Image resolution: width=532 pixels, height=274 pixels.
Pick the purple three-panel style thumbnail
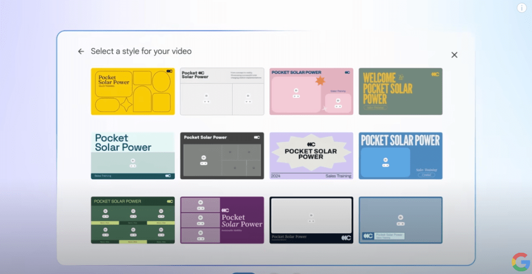(222, 220)
